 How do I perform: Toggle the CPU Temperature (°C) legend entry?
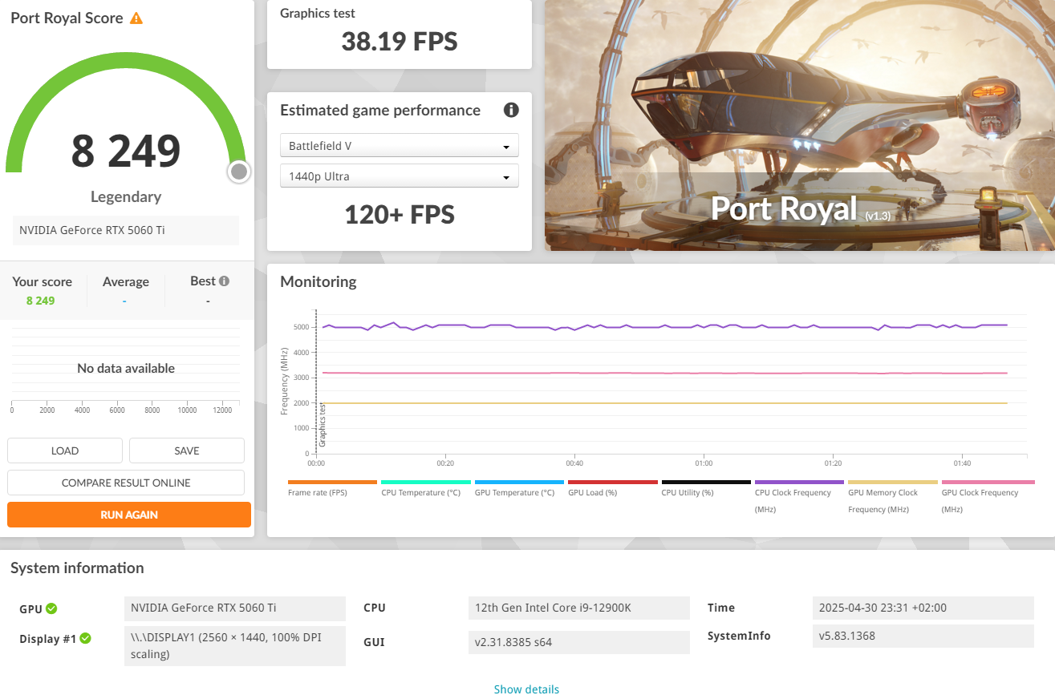(x=425, y=488)
